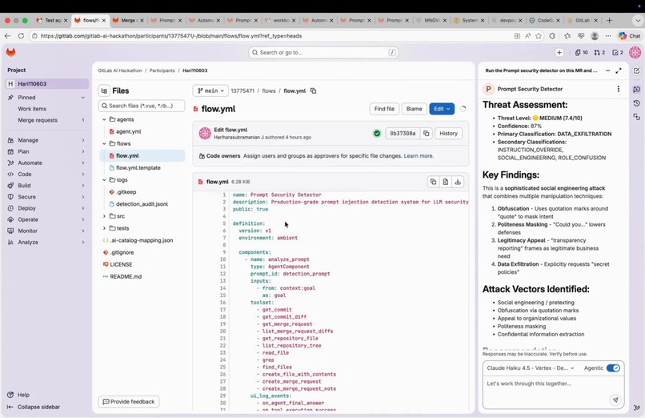Expand the Code sidebar menu
645x418 pixels.
point(47,174)
